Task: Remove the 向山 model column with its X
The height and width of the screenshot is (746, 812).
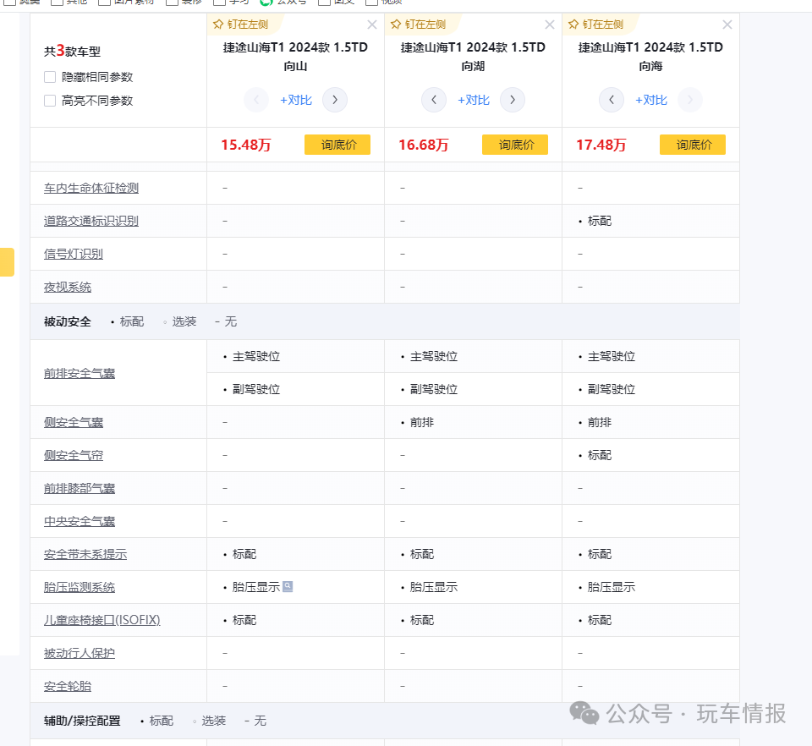Action: (372, 25)
